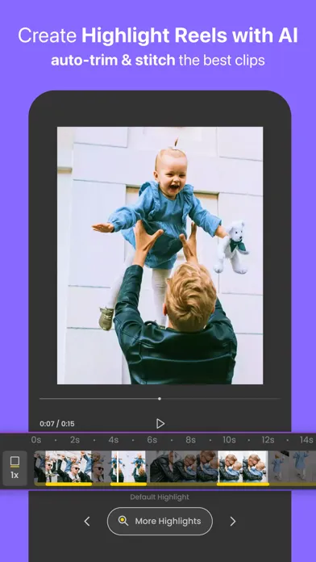Click the 8s timeline marker
Viewport: 316px width, 562px height.
(190, 440)
